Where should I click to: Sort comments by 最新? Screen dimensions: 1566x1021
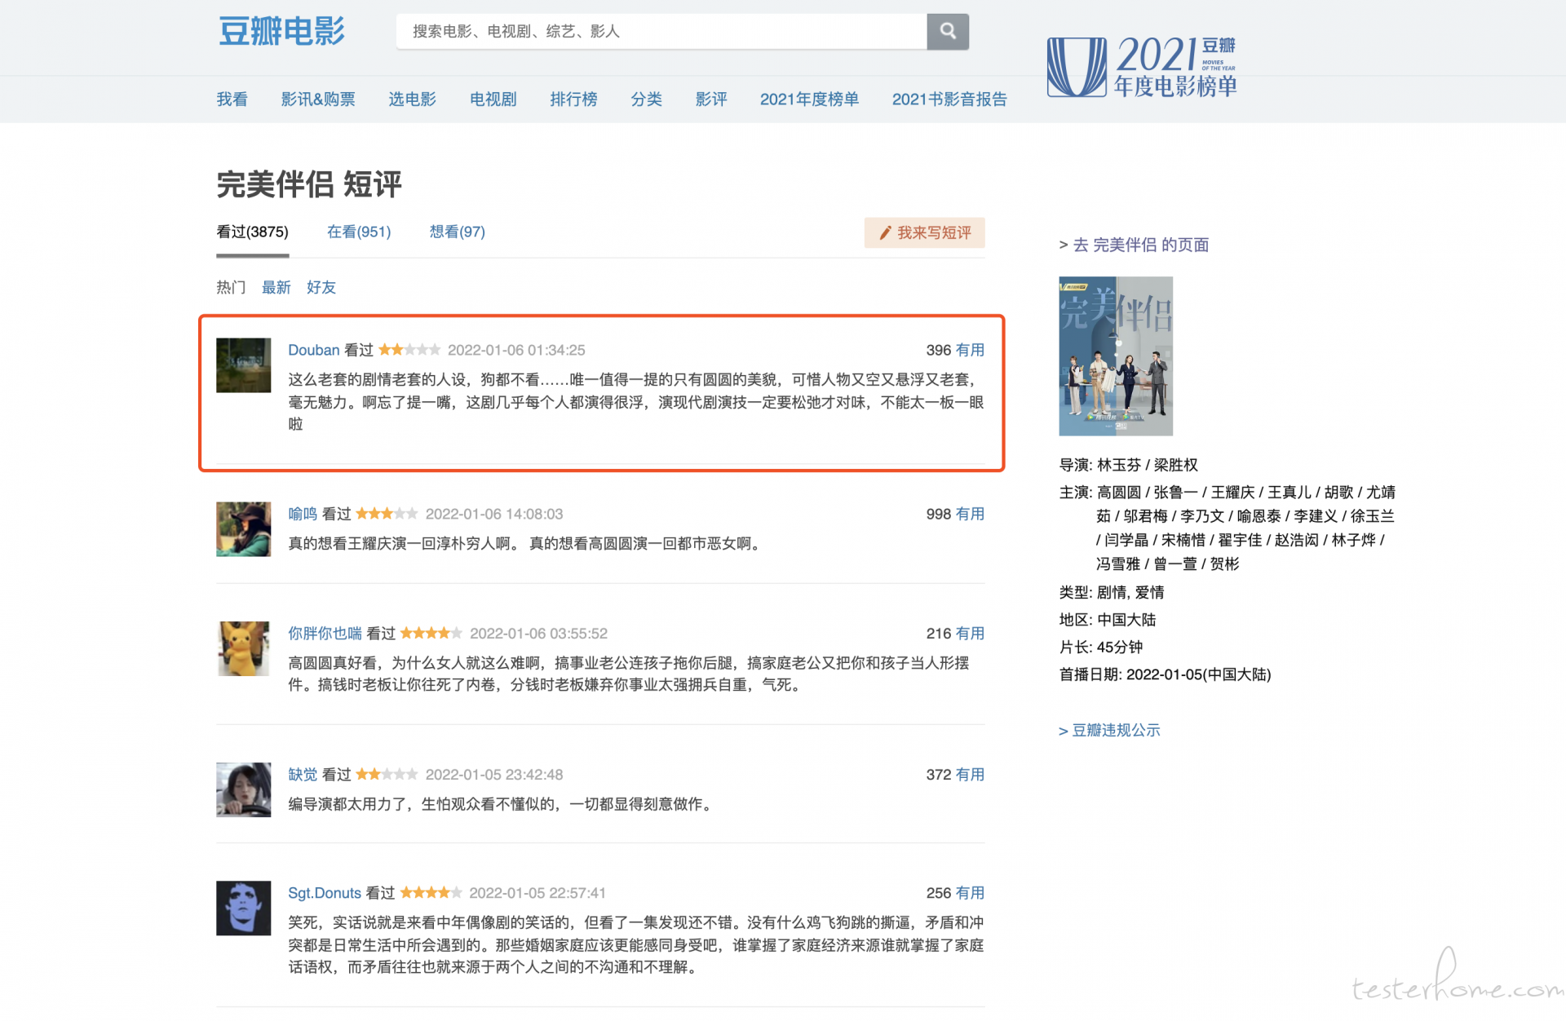click(x=276, y=287)
